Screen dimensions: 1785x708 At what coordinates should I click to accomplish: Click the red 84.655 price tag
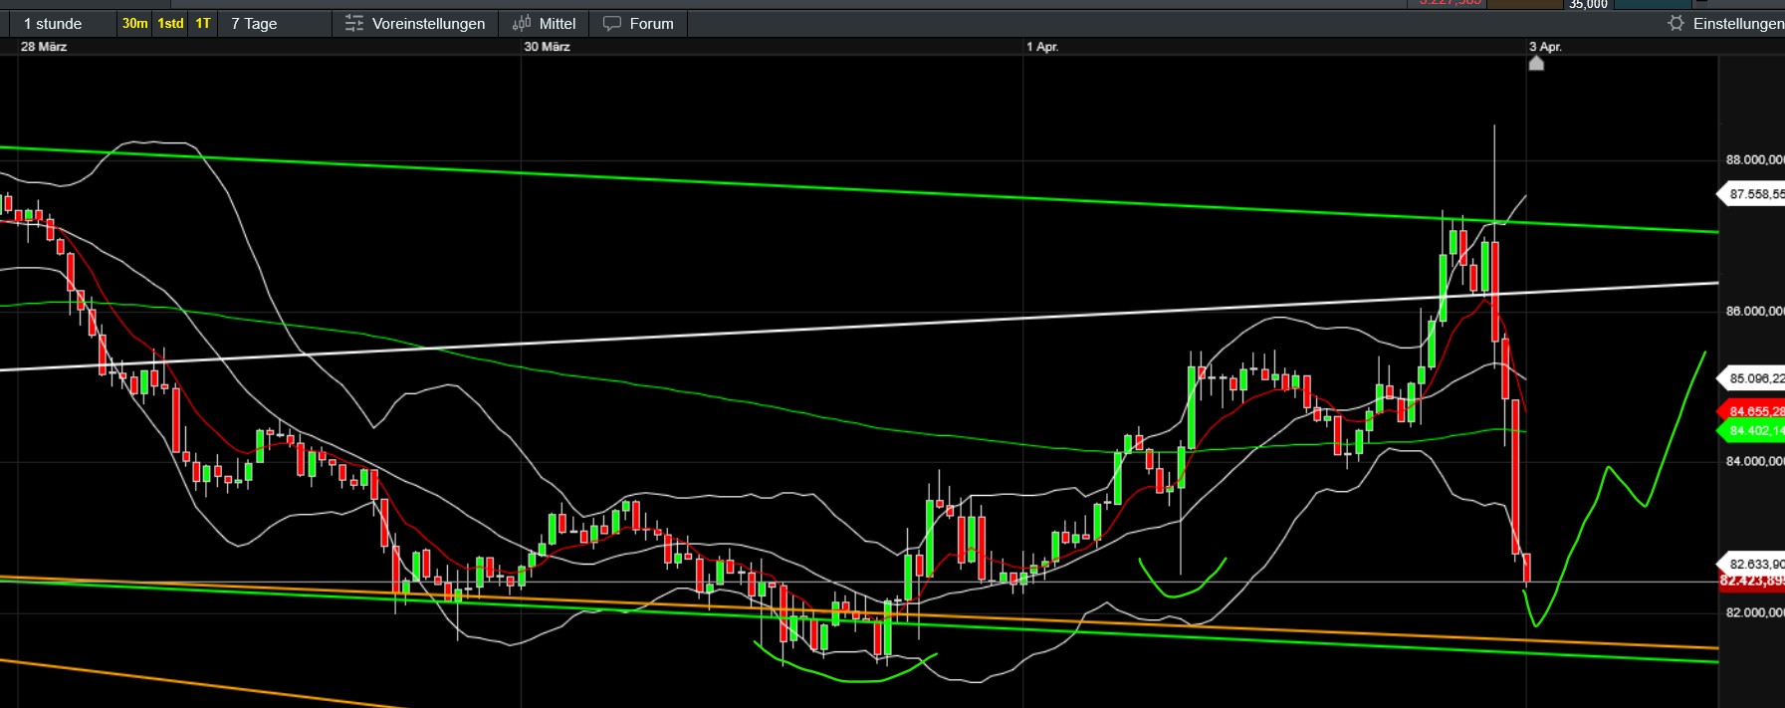point(1753,411)
